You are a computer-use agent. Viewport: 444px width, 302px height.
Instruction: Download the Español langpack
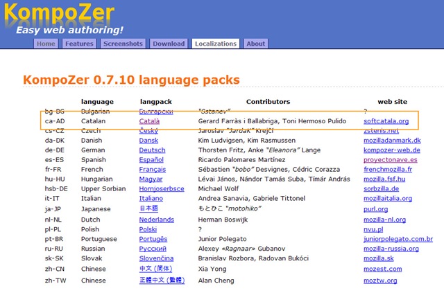click(151, 160)
